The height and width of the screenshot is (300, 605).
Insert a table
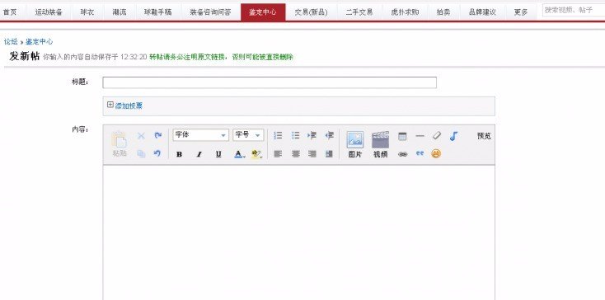tap(402, 136)
